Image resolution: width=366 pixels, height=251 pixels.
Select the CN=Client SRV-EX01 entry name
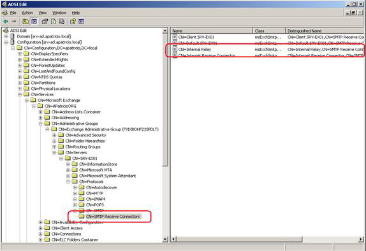click(x=196, y=37)
